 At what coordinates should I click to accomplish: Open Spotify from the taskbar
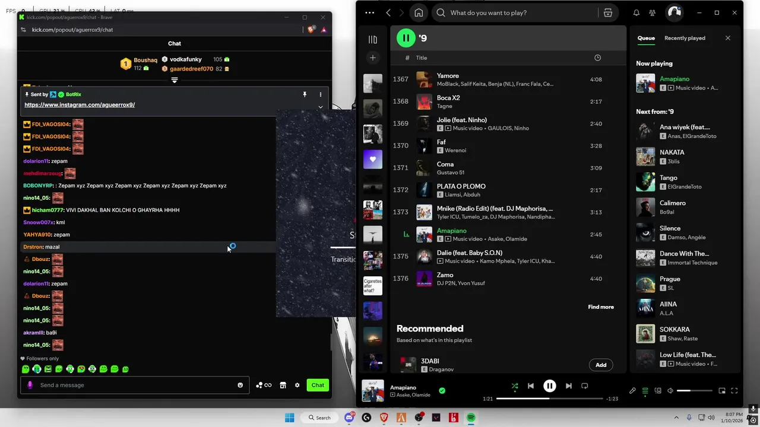click(x=471, y=418)
